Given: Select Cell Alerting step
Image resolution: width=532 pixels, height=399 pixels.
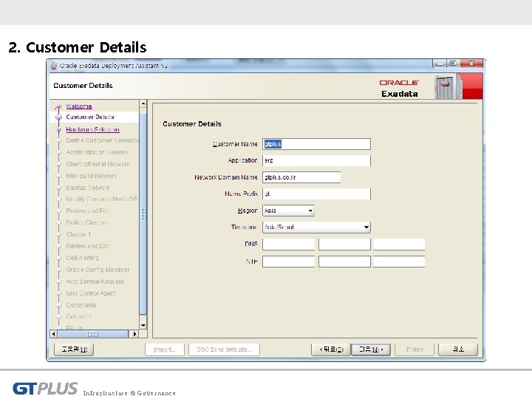Looking at the screenshot, I should click(x=83, y=258).
